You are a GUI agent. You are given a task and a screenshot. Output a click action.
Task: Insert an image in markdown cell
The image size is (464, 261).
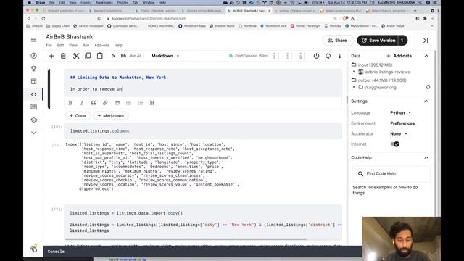coord(117,103)
